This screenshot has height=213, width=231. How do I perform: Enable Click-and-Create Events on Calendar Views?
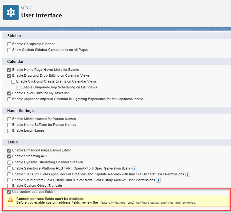[x=13, y=82]
